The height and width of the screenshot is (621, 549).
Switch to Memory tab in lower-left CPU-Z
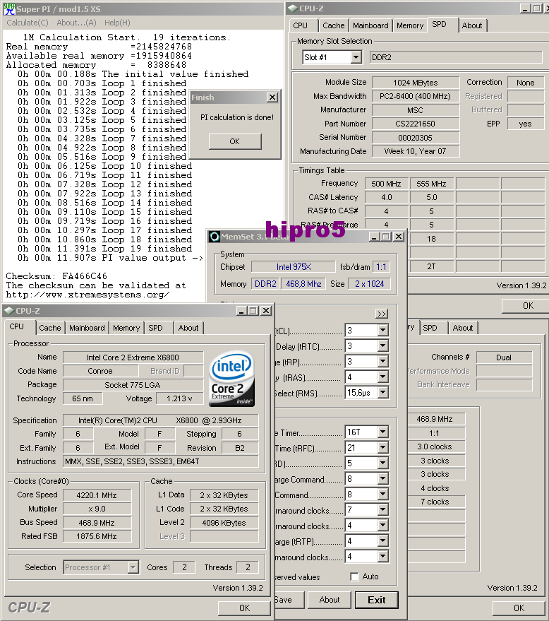point(126,328)
